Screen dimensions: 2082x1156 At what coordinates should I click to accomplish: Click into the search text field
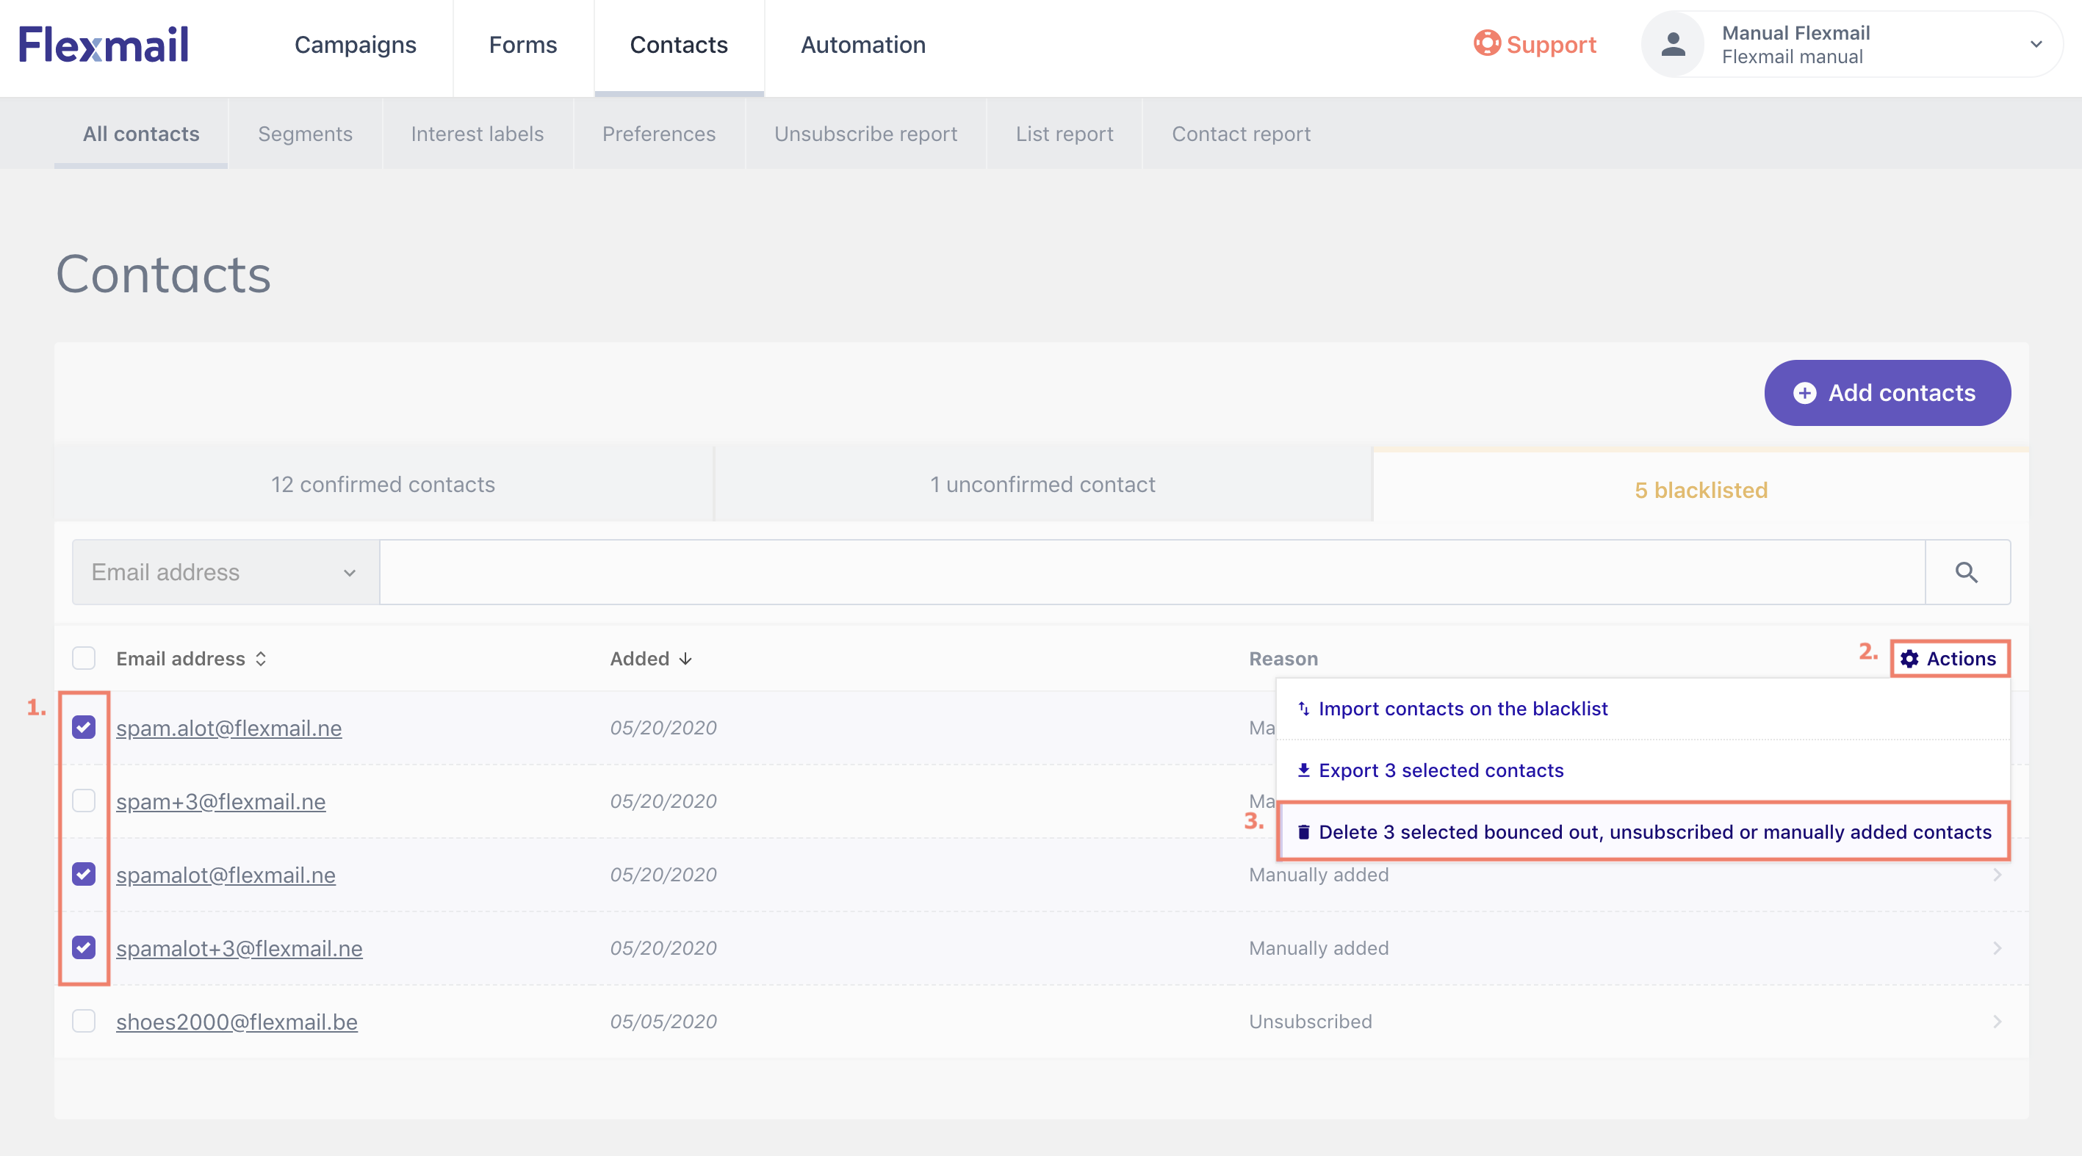(1152, 573)
